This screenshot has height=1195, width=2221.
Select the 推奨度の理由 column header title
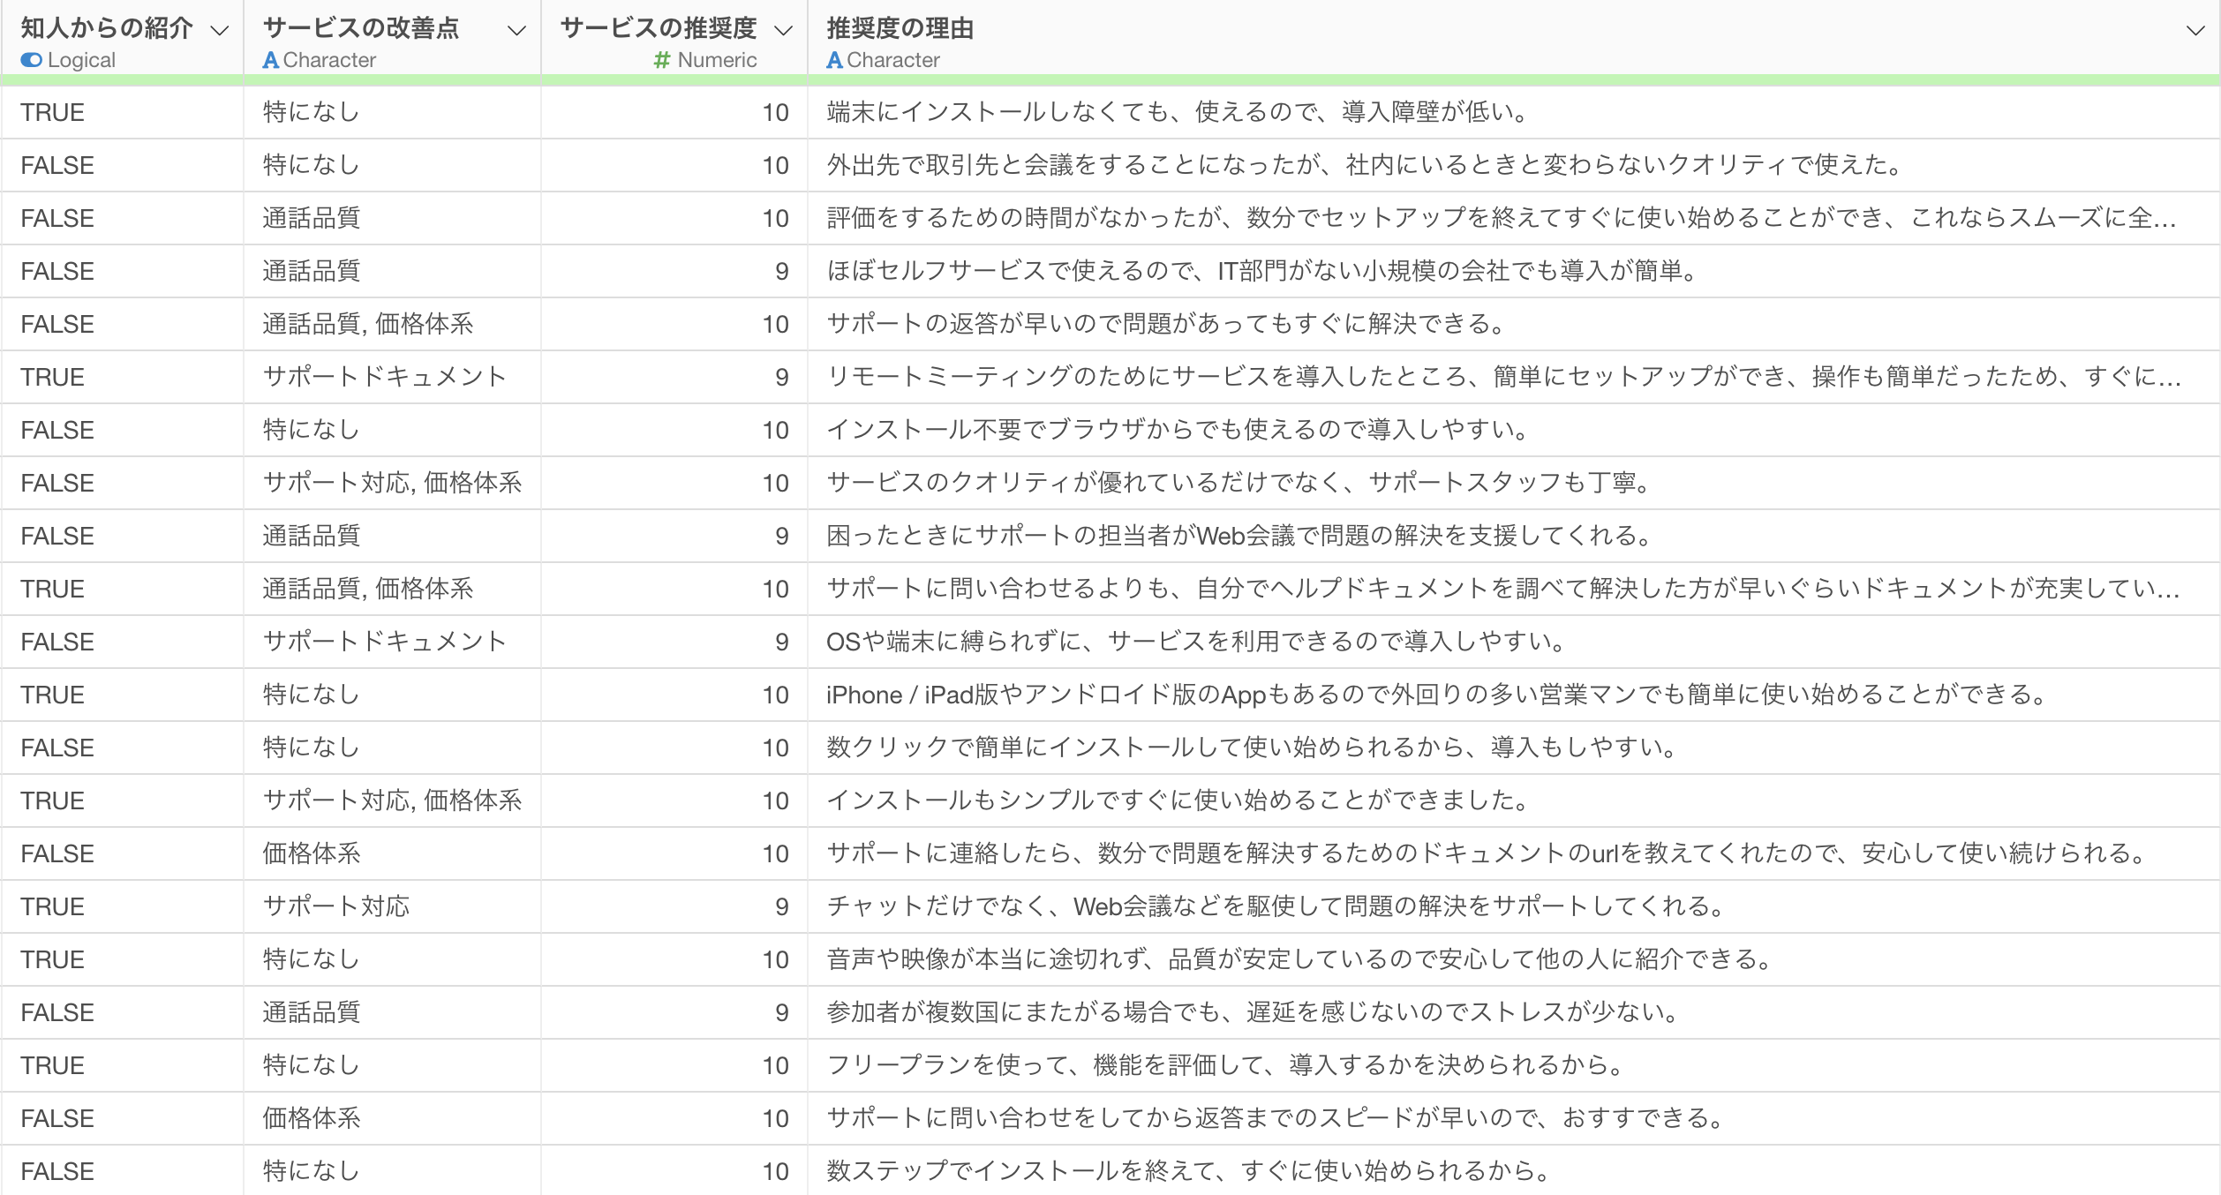click(900, 28)
